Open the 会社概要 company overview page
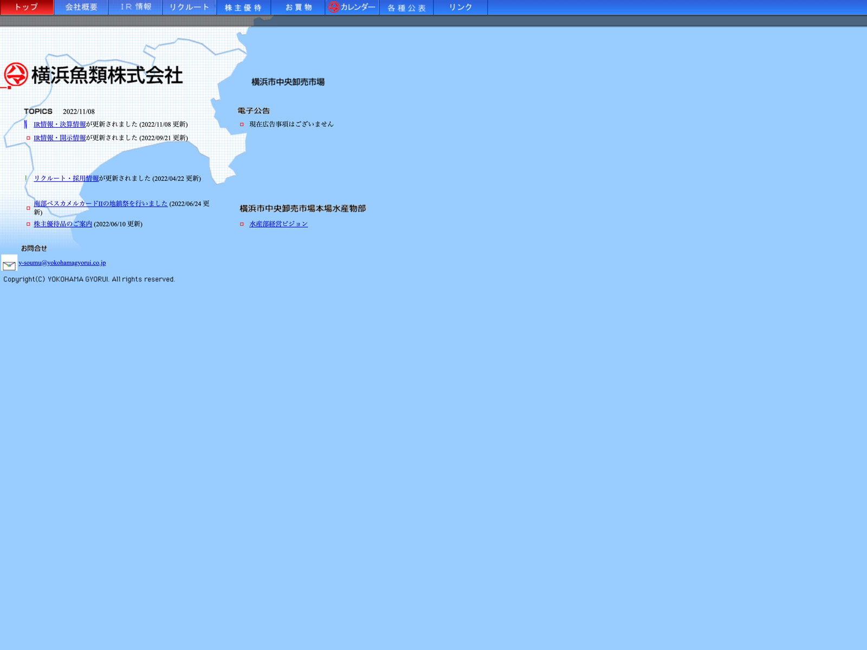Viewport: 867px width, 650px height. pos(81,8)
